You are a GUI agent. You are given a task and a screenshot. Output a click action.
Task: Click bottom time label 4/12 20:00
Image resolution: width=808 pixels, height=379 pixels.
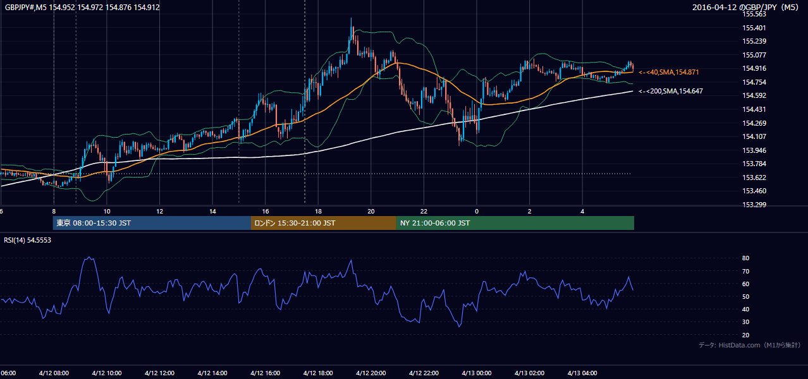(371, 373)
